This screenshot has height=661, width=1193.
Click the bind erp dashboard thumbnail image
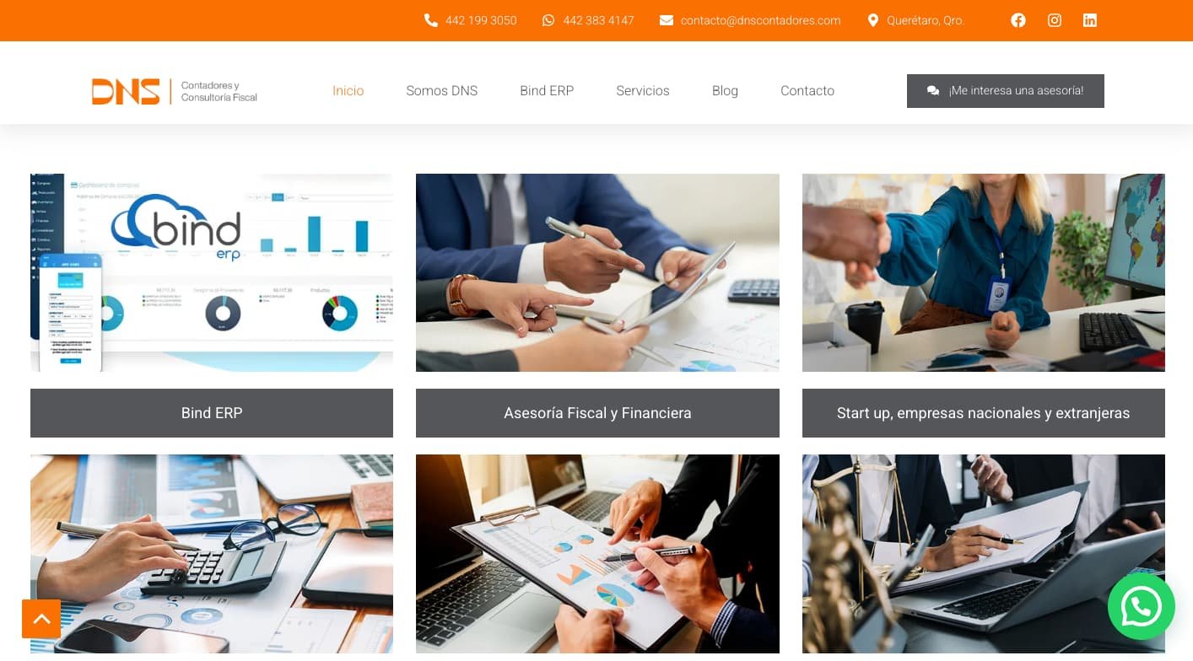pyautogui.click(x=212, y=272)
